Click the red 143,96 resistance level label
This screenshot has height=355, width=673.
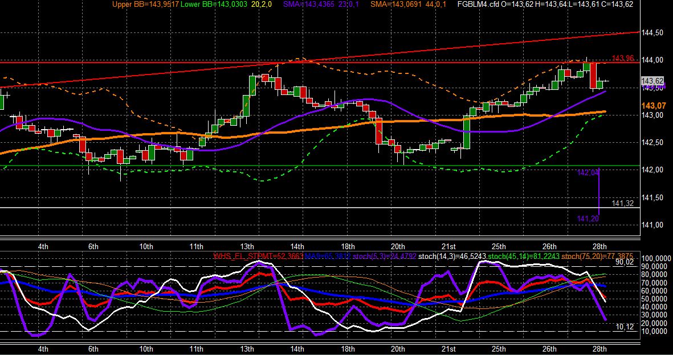(x=623, y=58)
